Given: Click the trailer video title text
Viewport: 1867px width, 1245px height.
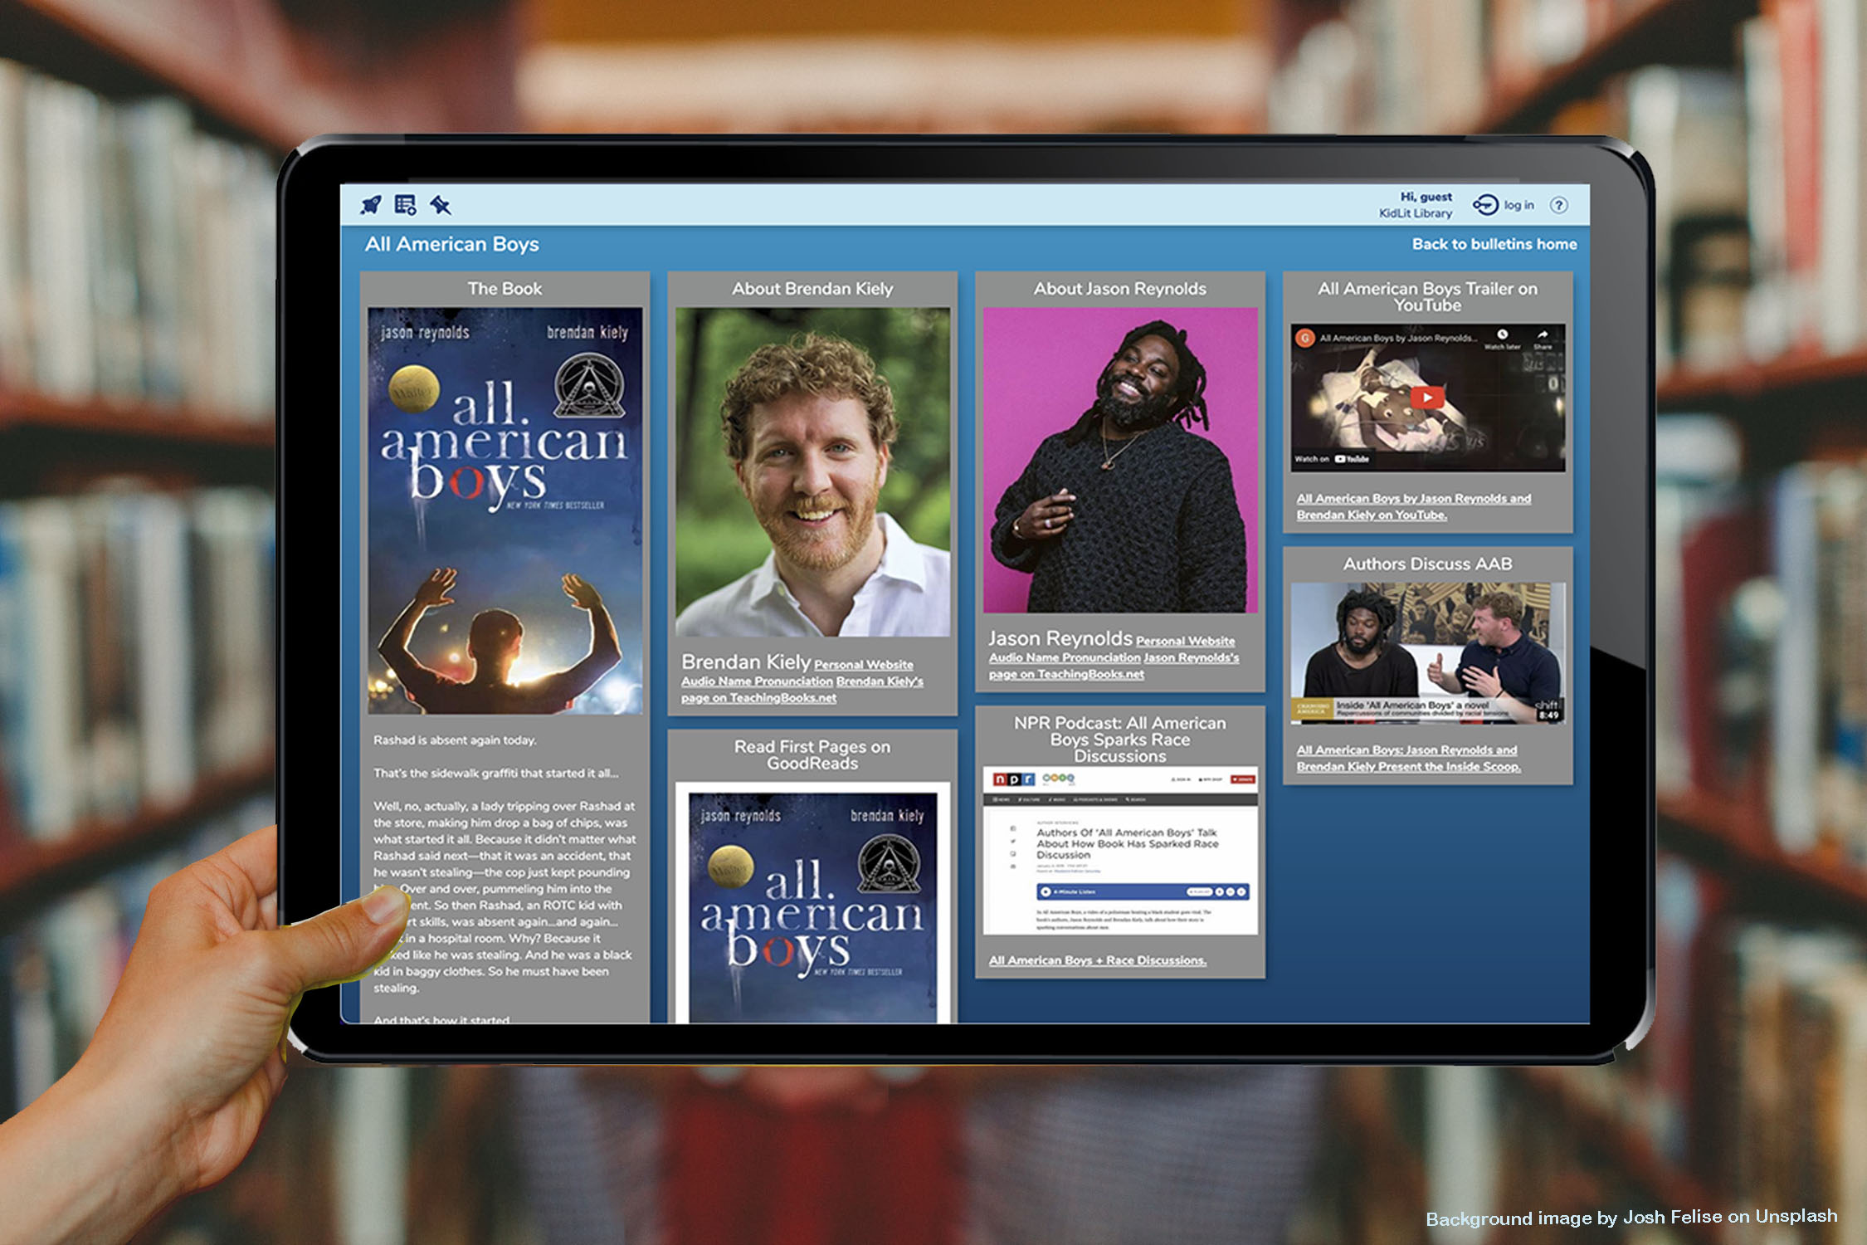Looking at the screenshot, I should click(x=1398, y=338).
